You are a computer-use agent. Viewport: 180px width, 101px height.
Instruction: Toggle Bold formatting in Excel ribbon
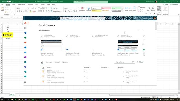pos(17,11)
